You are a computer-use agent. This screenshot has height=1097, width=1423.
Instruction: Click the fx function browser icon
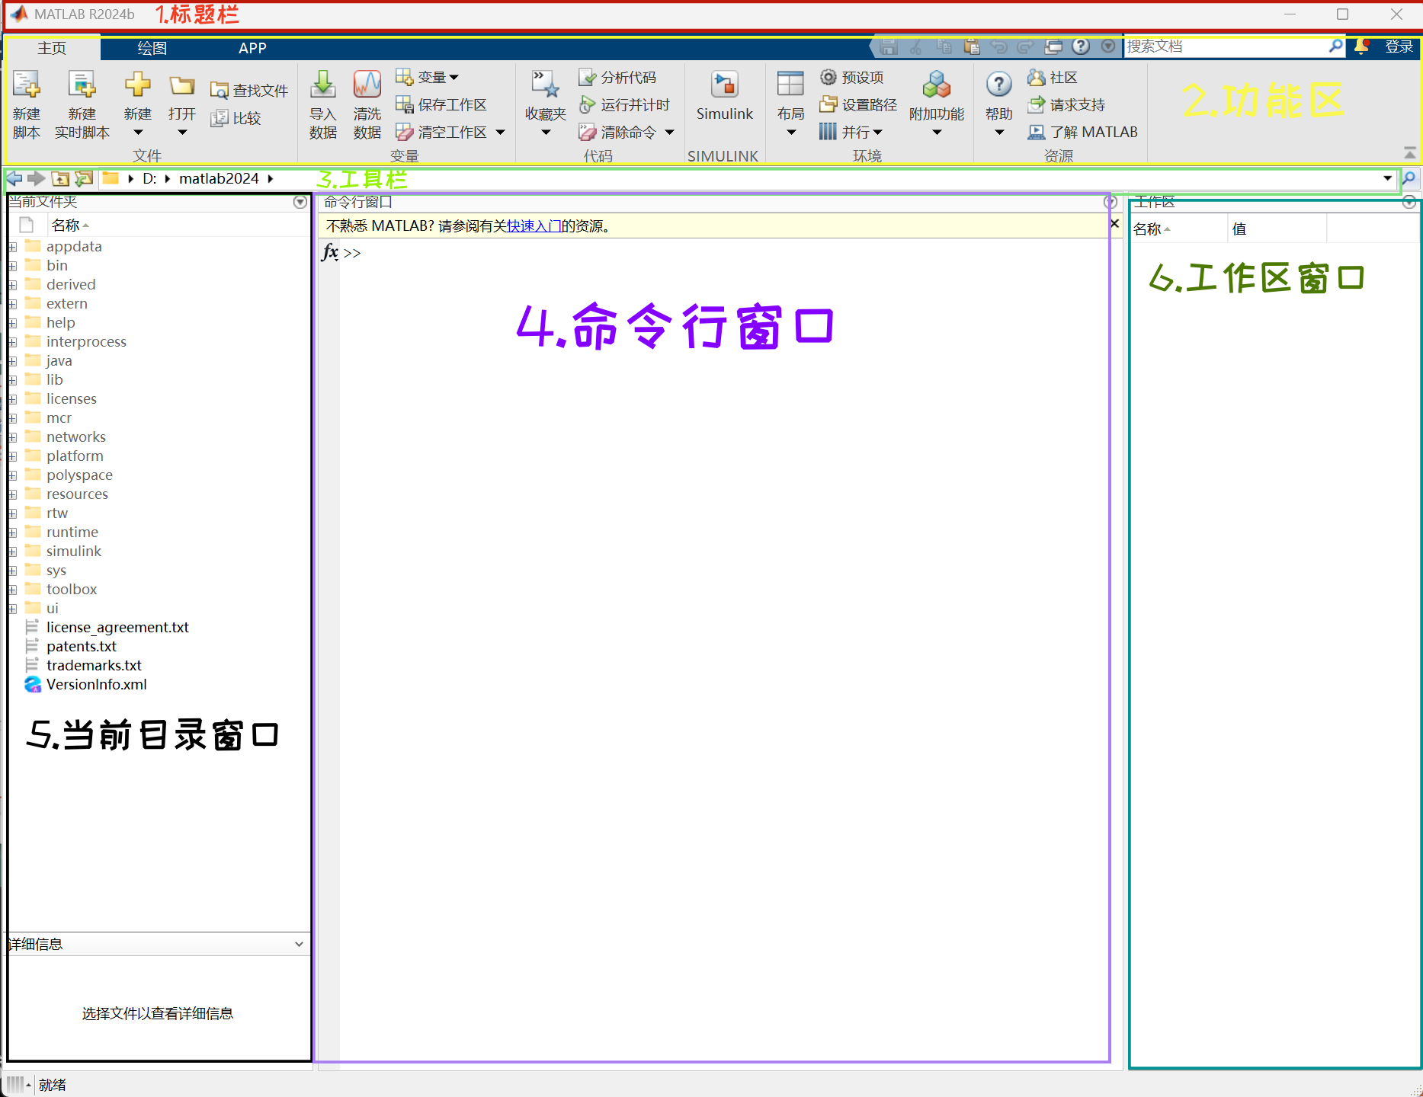coord(330,252)
